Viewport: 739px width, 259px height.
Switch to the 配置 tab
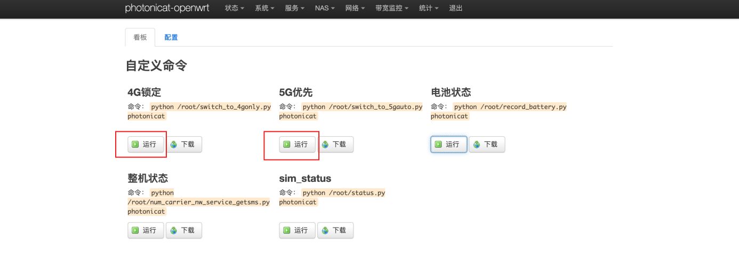click(x=171, y=37)
